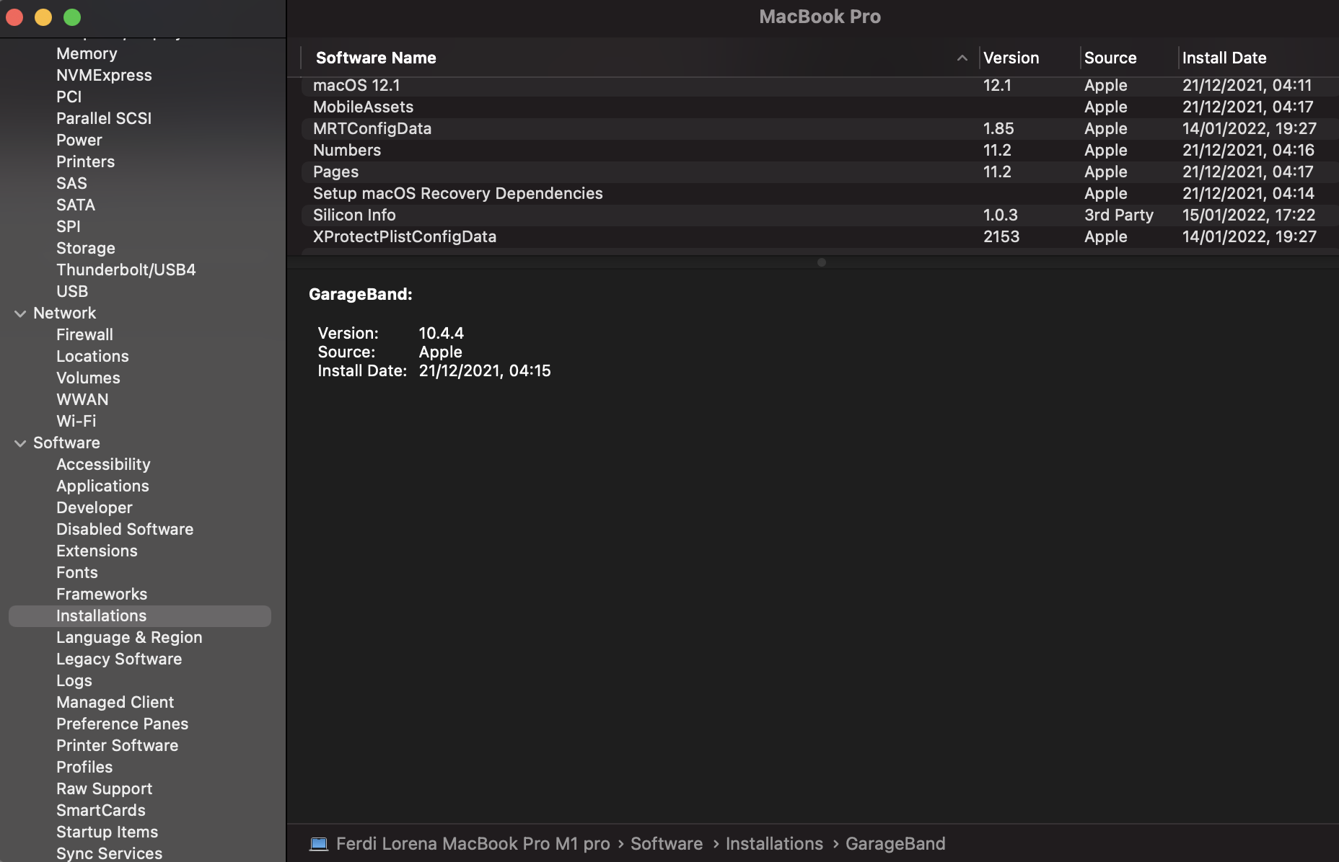The height and width of the screenshot is (862, 1339).
Task: Open the SPI hardware entry
Action: (x=69, y=227)
